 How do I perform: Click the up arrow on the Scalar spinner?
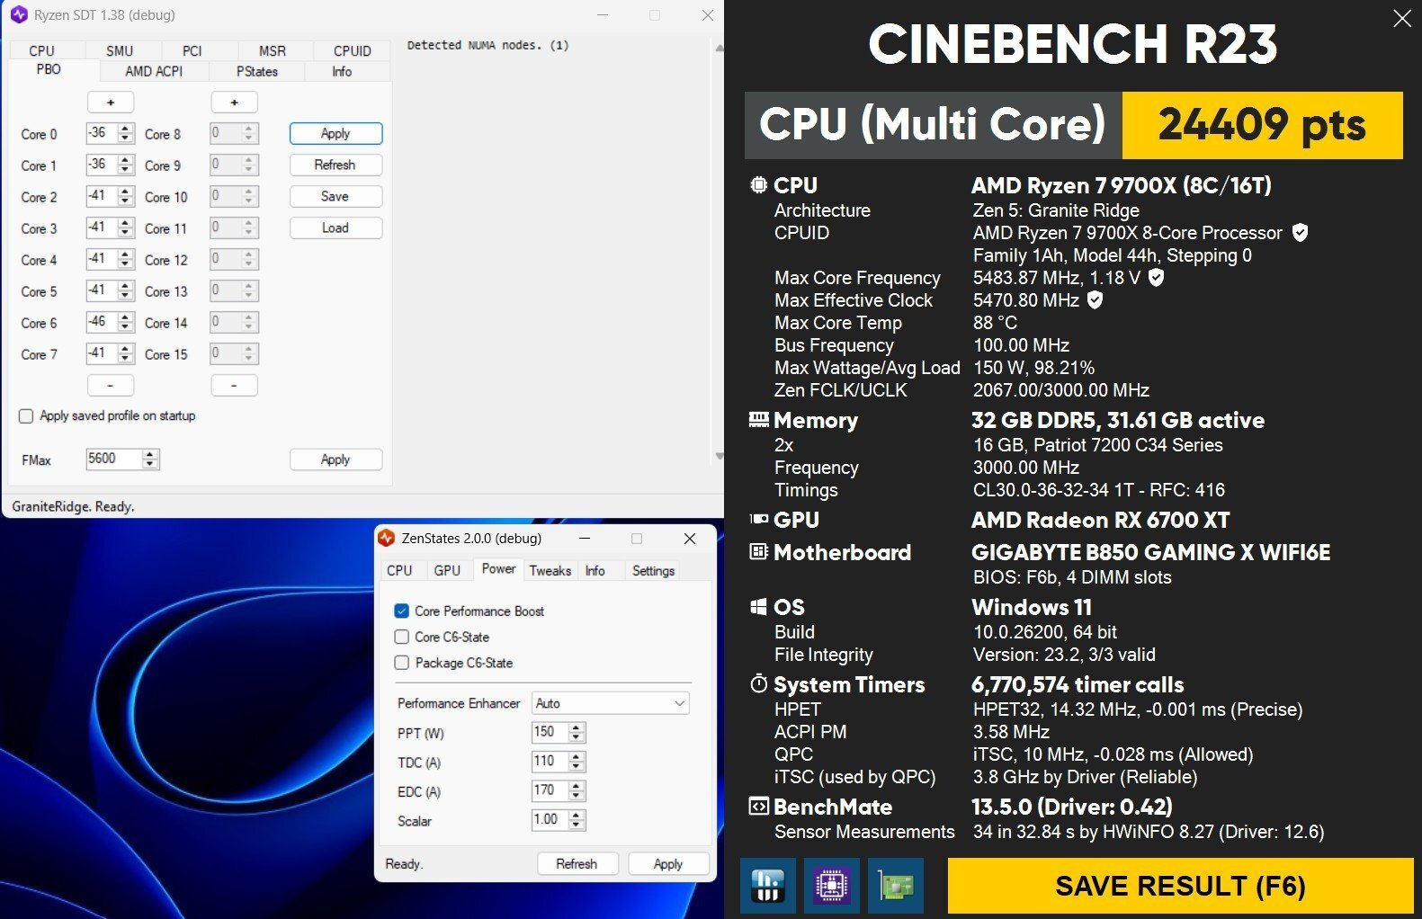click(577, 816)
